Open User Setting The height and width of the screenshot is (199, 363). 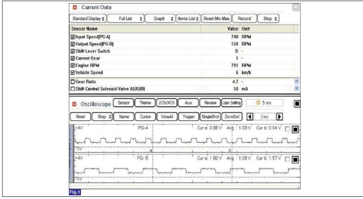coord(231,103)
